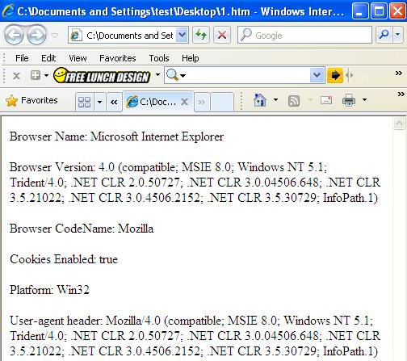Click the Print printer icon
The height and width of the screenshot is (361, 407).
[349, 100]
